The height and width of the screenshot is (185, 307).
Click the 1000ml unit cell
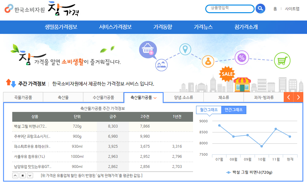tap(77, 157)
